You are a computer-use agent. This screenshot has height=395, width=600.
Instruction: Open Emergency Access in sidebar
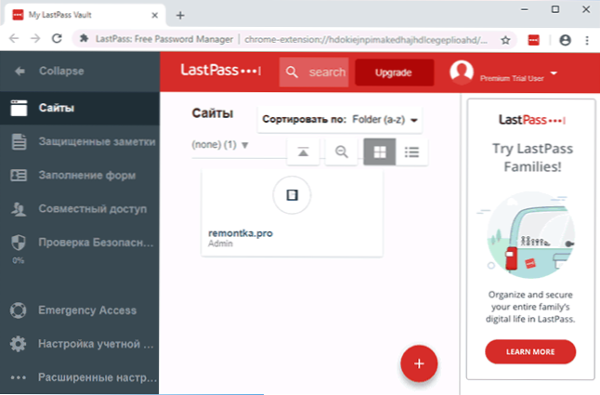80,310
